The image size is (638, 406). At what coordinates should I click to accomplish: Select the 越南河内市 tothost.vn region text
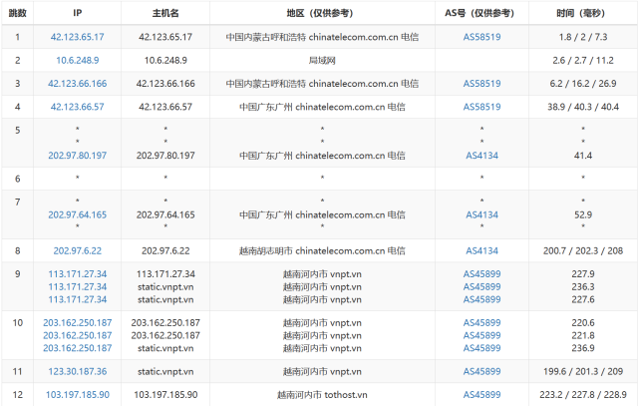(322, 395)
